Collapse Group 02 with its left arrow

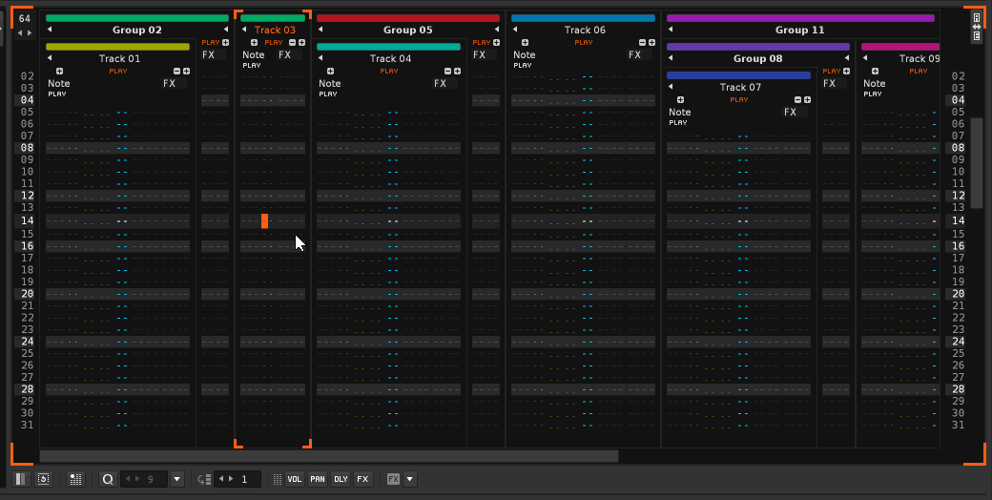point(50,31)
